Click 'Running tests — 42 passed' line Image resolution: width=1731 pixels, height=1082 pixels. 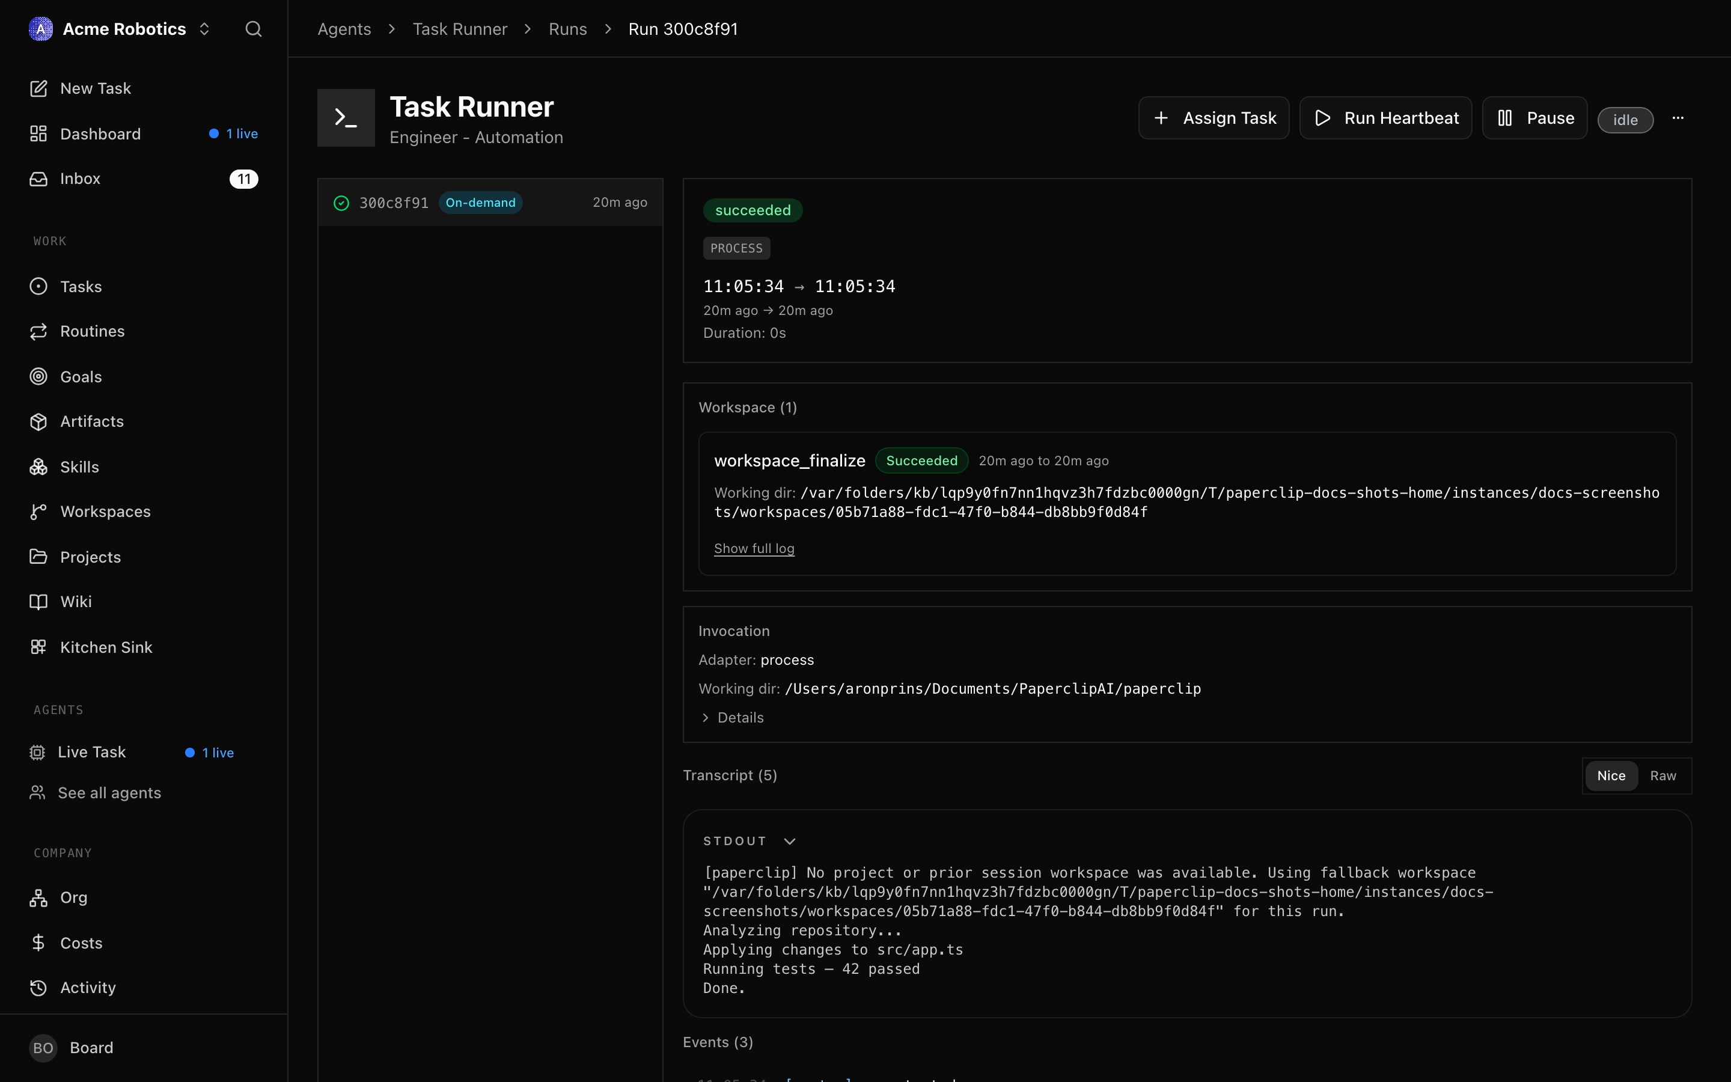(x=811, y=969)
